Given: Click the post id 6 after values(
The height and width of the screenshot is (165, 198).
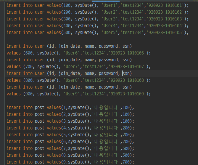Looking at the screenshot, I should coord(65,142).
